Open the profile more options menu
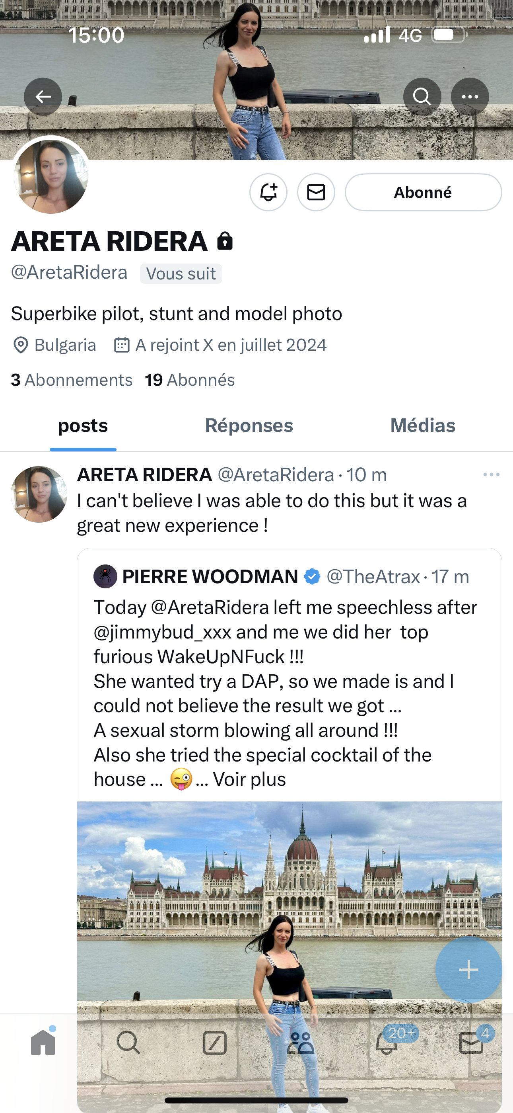The image size is (513, 1113). pyautogui.click(x=469, y=96)
